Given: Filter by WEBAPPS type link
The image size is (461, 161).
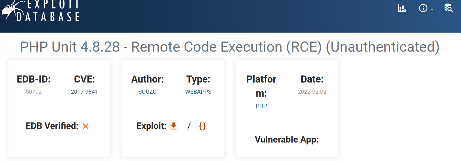Looking at the screenshot, I should pos(198,92).
